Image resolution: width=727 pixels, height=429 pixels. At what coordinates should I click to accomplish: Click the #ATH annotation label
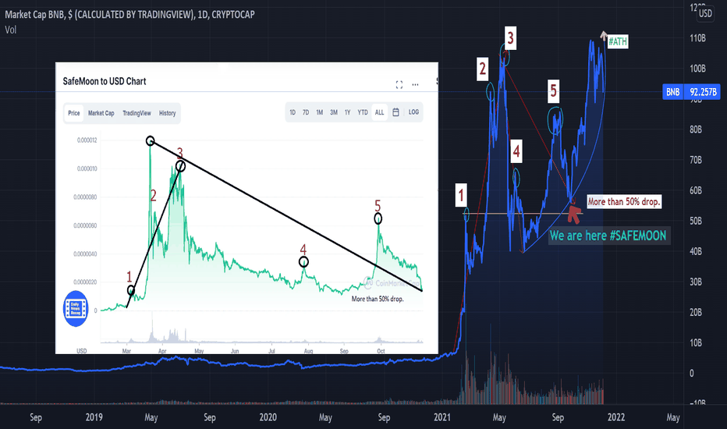point(618,42)
